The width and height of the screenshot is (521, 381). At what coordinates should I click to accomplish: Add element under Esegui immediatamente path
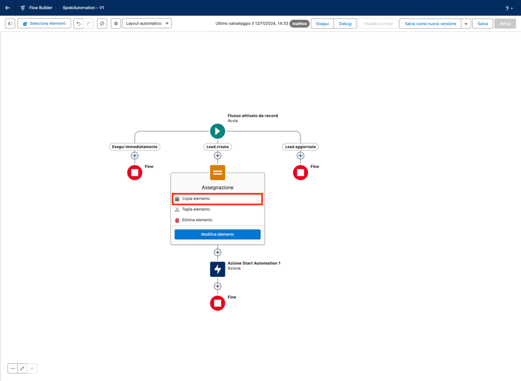135,156
